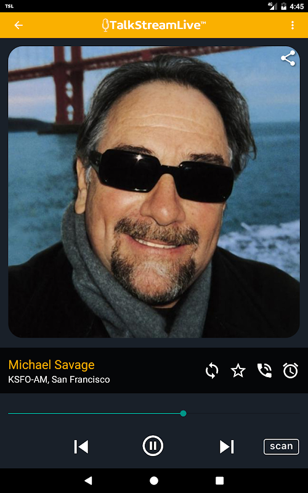308x493 pixels.
Task: Open the three-dot overflow menu
Action: click(292, 25)
